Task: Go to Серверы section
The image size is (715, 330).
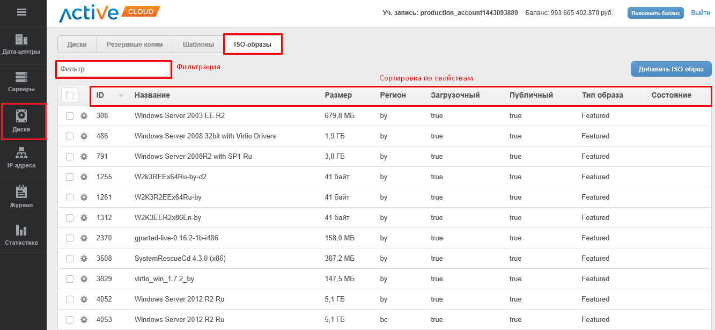Action: click(x=21, y=82)
